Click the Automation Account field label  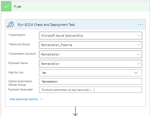tap(23, 54)
